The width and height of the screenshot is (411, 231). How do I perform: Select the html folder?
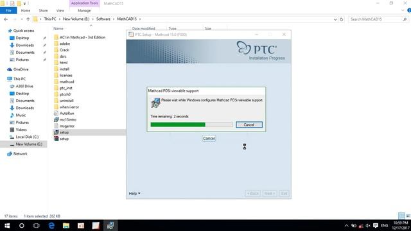click(64, 63)
